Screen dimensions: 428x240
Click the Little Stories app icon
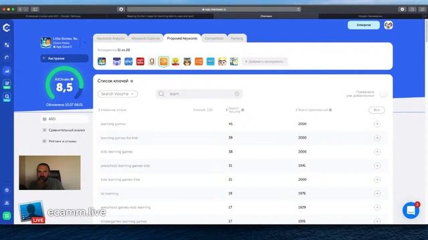tap(46, 43)
